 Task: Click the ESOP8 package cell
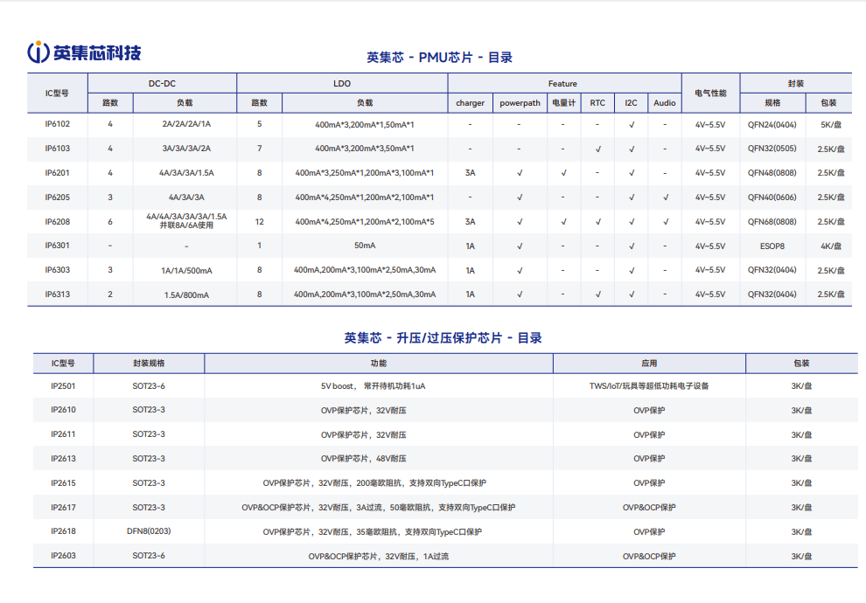tap(772, 246)
